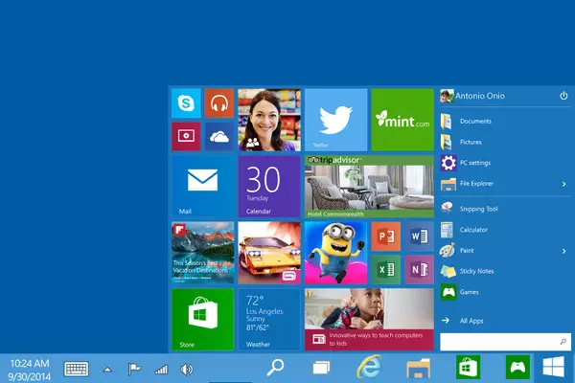575x383 pixels.
Task: Open Task View on the taskbar
Action: click(321, 368)
